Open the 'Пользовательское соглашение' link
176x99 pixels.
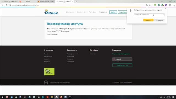point(60,82)
